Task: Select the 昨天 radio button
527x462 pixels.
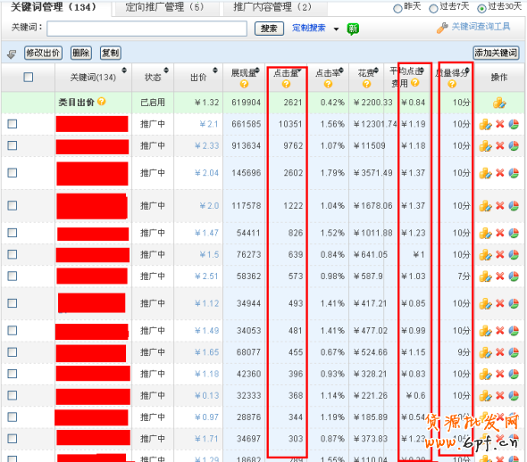Action: (397, 8)
